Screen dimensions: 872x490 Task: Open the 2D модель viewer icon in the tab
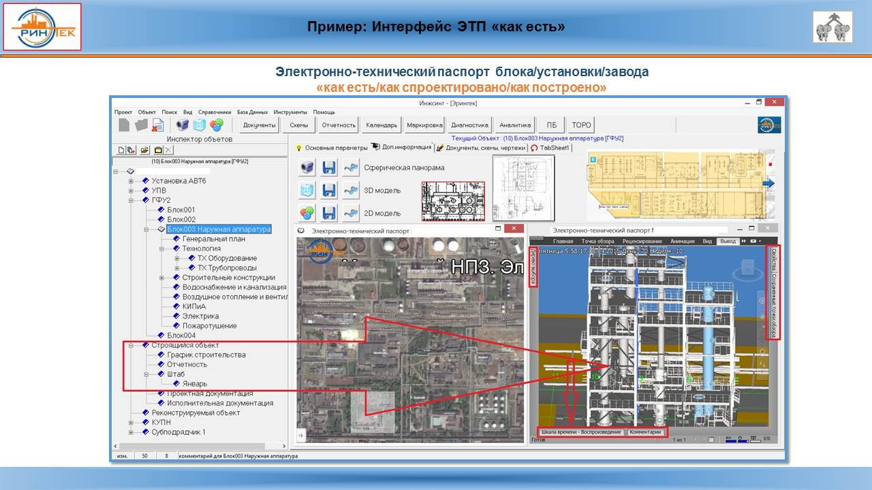tap(307, 213)
